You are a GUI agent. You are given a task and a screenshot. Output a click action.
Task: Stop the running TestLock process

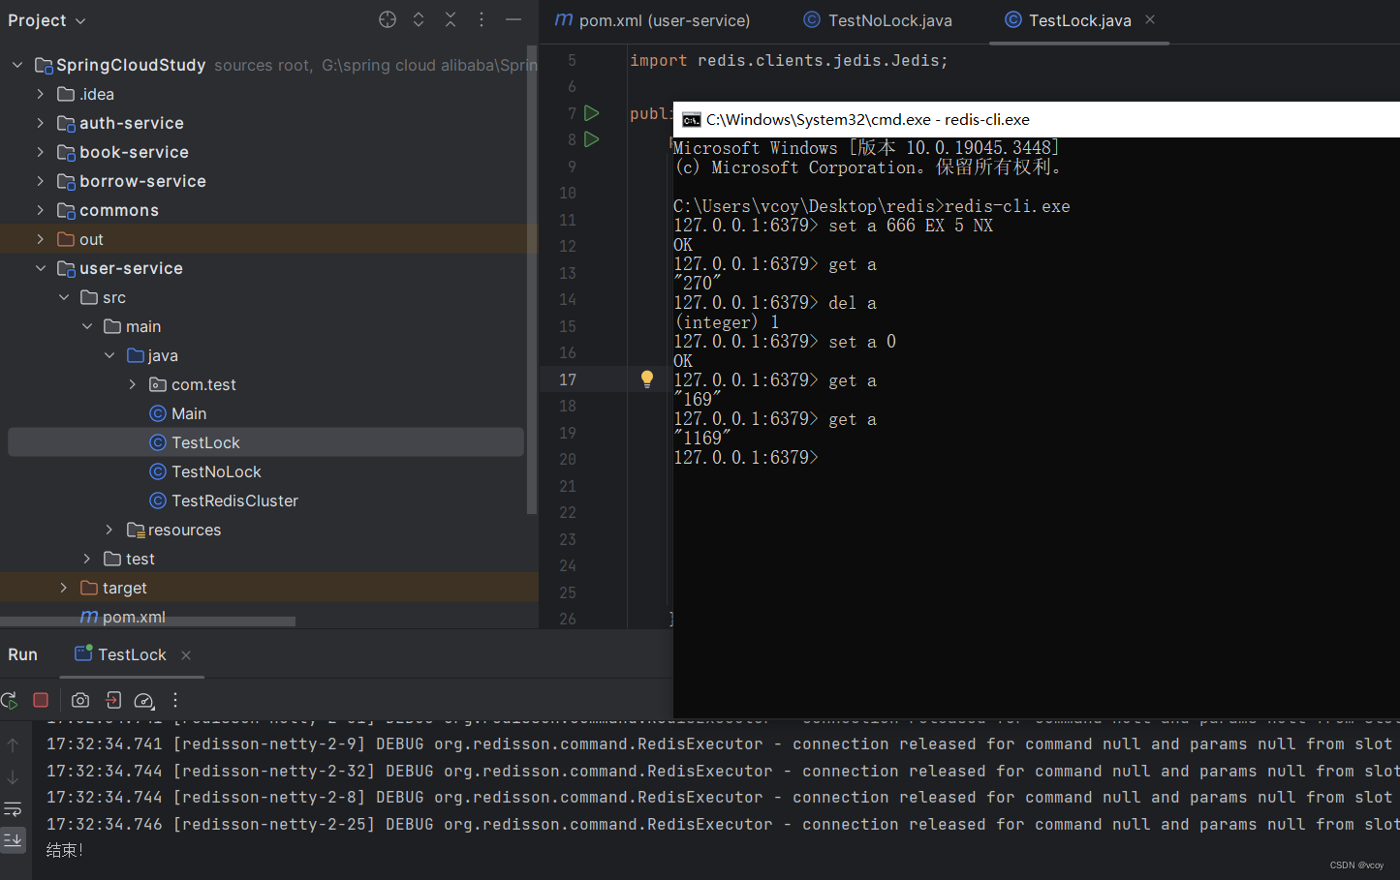pyautogui.click(x=41, y=700)
